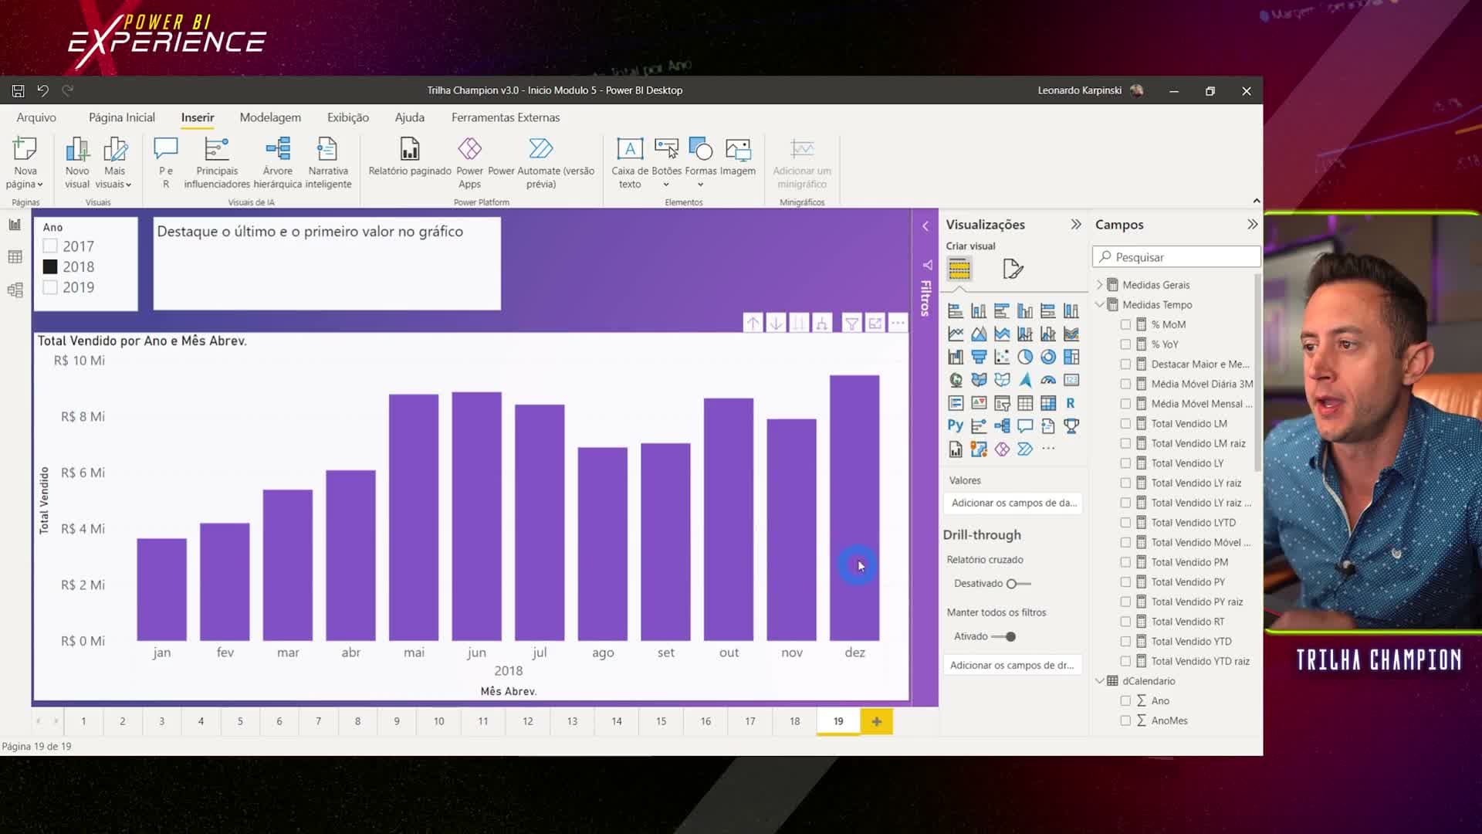Expand the Medidas Gerais table
The width and height of the screenshot is (1482, 834).
point(1100,285)
